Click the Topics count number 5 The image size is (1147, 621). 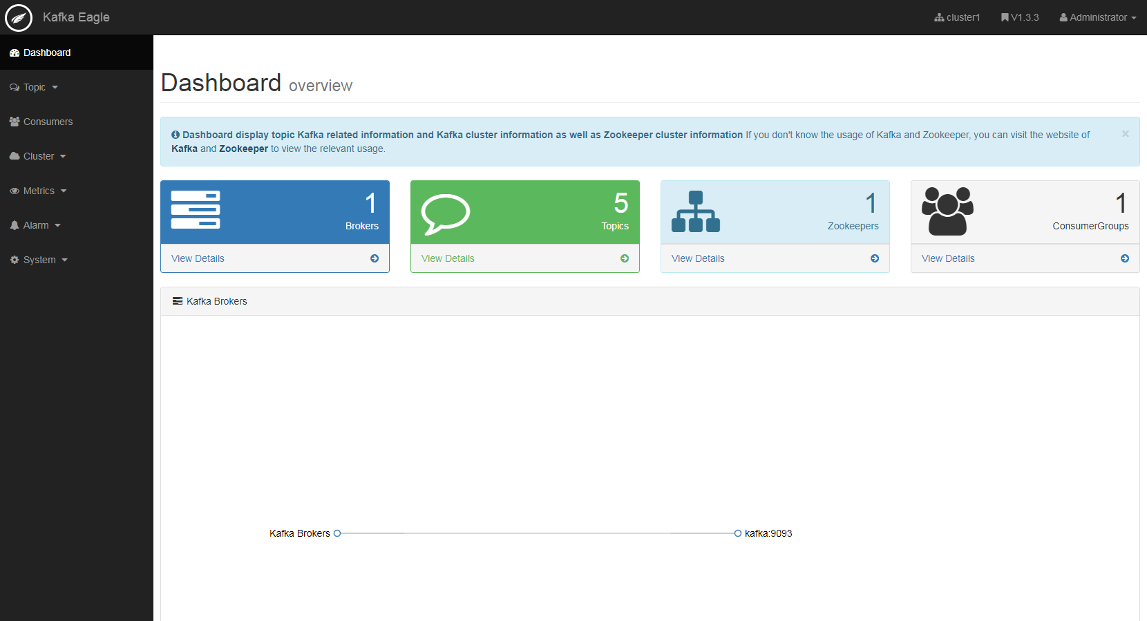tap(621, 203)
